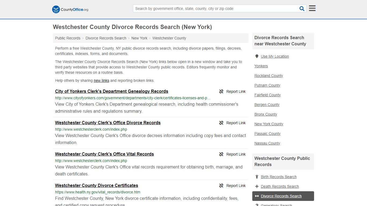The image size is (367, 206).
Task: Click Westchester County Public Records heading
Action: [282, 161]
